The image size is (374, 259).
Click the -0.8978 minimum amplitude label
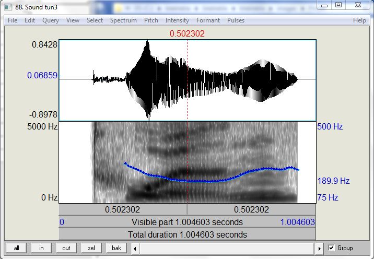click(43, 114)
